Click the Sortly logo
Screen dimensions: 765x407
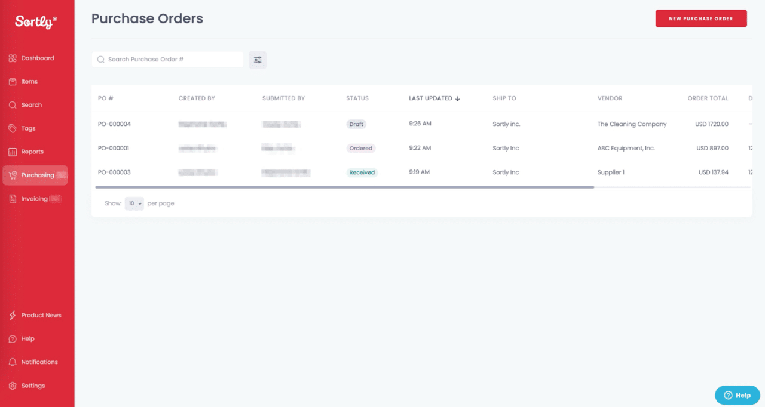(34, 20)
